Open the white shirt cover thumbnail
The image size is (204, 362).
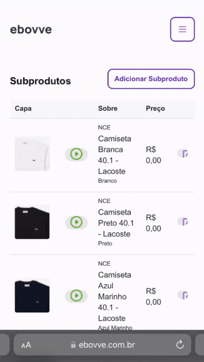pyautogui.click(x=32, y=154)
